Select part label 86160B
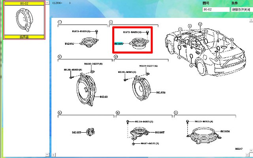 tap(161, 93)
